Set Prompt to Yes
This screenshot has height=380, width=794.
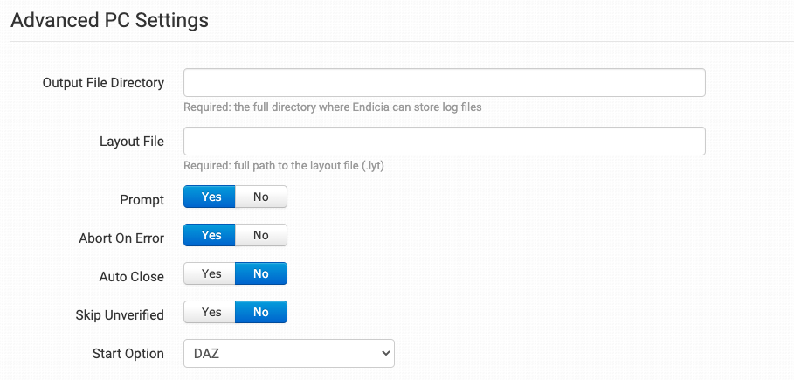tap(210, 197)
